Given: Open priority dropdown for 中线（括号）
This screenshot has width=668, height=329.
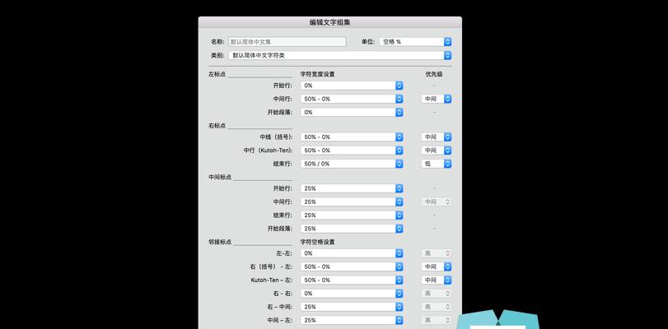Looking at the screenshot, I should click(437, 137).
